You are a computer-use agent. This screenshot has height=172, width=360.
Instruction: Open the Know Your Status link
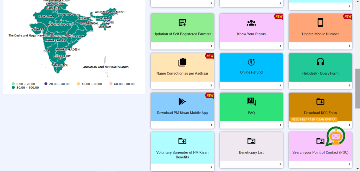[251, 34]
